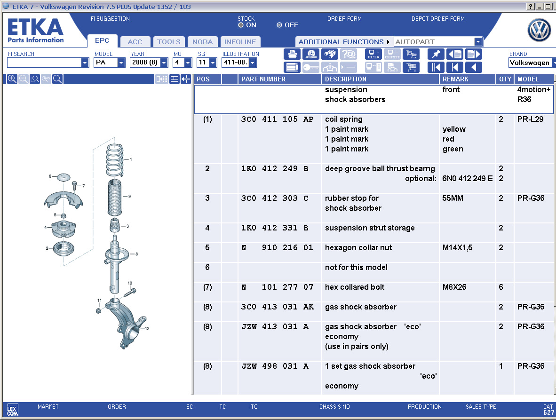Viewport: 556px width, 420px height.
Task: Expand ADDITIONAL FUNCTIONS menu
Action: coord(344,42)
